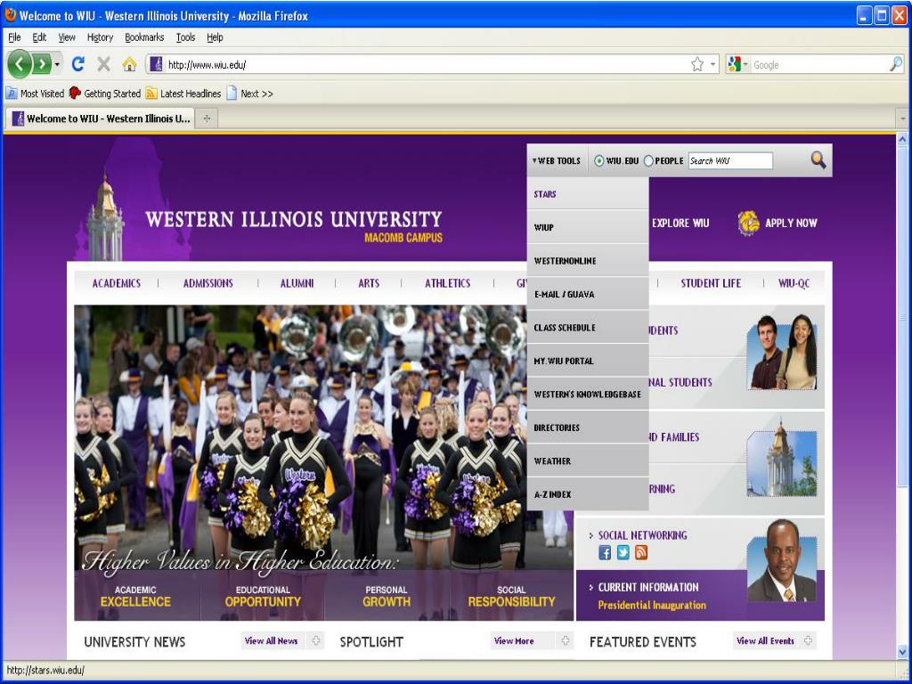Viewport: 912px width, 684px height.
Task: Open the Academics navigation link
Action: 117,283
